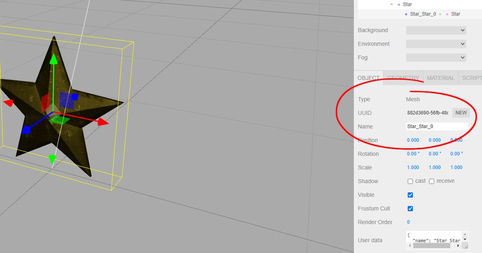Image resolution: width=482 pixels, height=253 pixels.
Task: Click the object dot before Star_Star_0
Action: tap(406, 14)
